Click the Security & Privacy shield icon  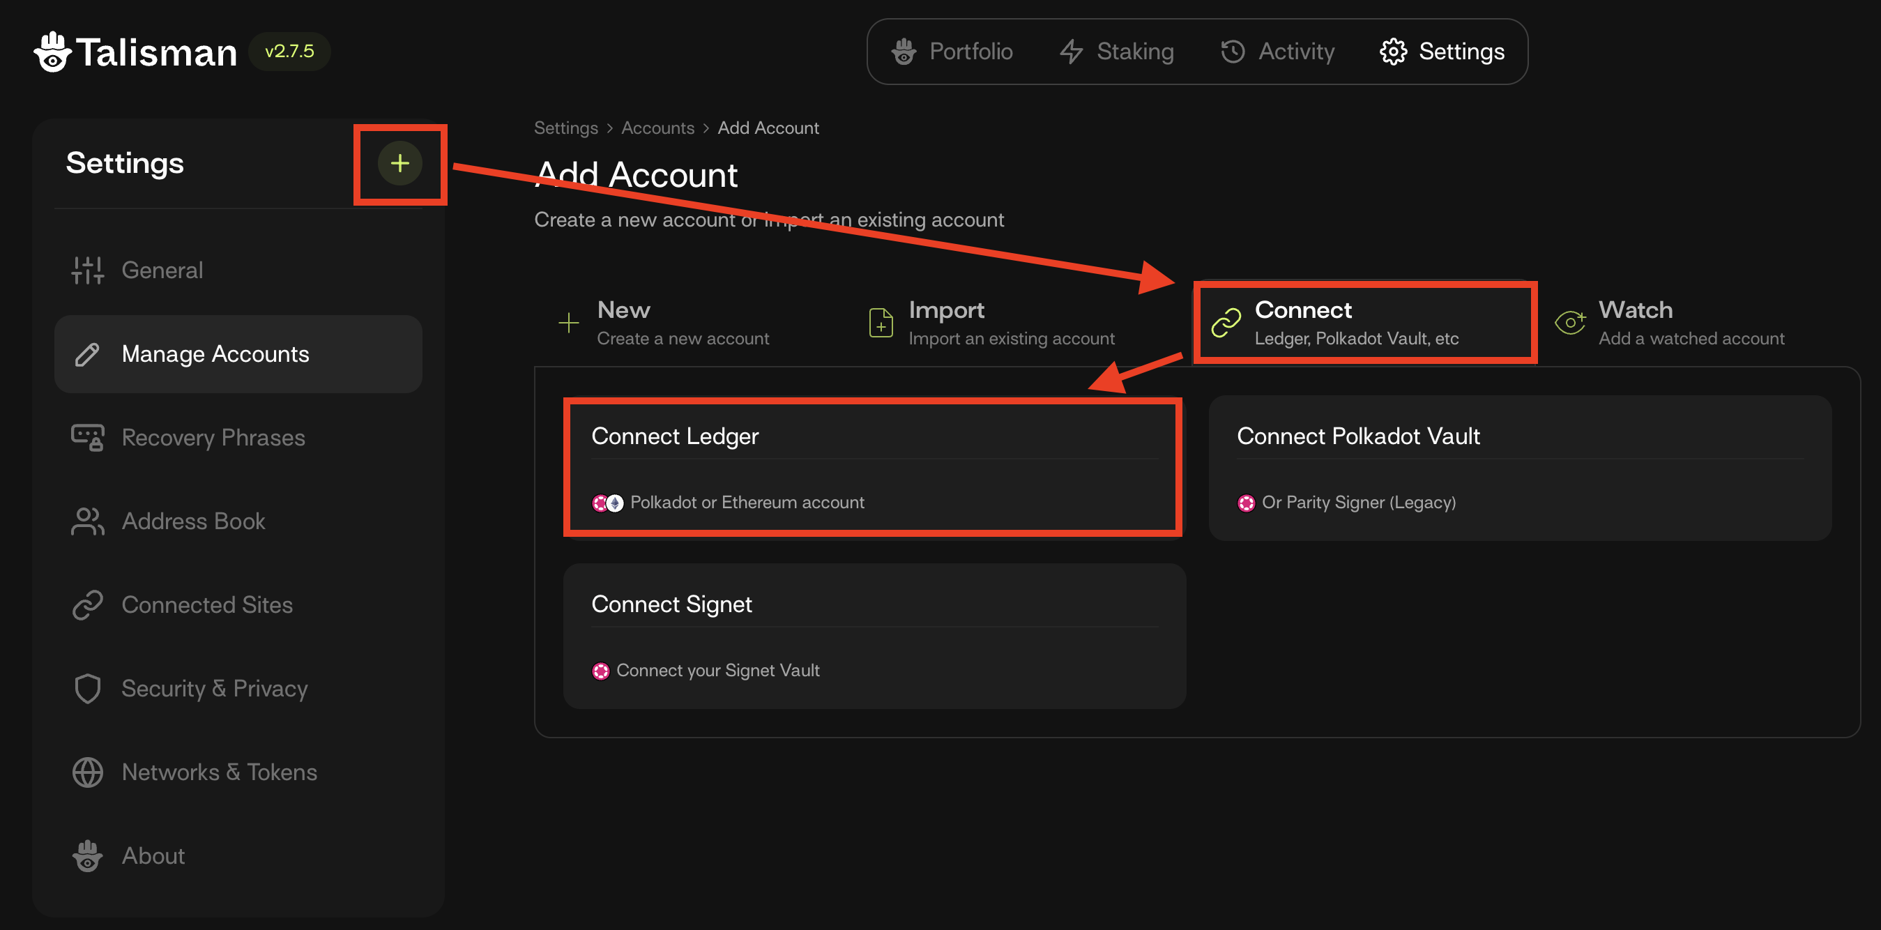point(88,688)
